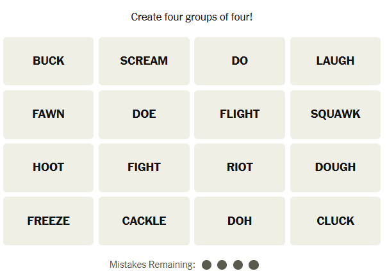Toggle the FREEZE word tile
The width and height of the screenshot is (387, 271).
(x=49, y=221)
